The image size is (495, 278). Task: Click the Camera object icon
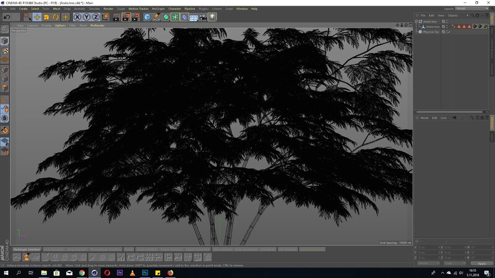pyautogui.click(x=203, y=17)
